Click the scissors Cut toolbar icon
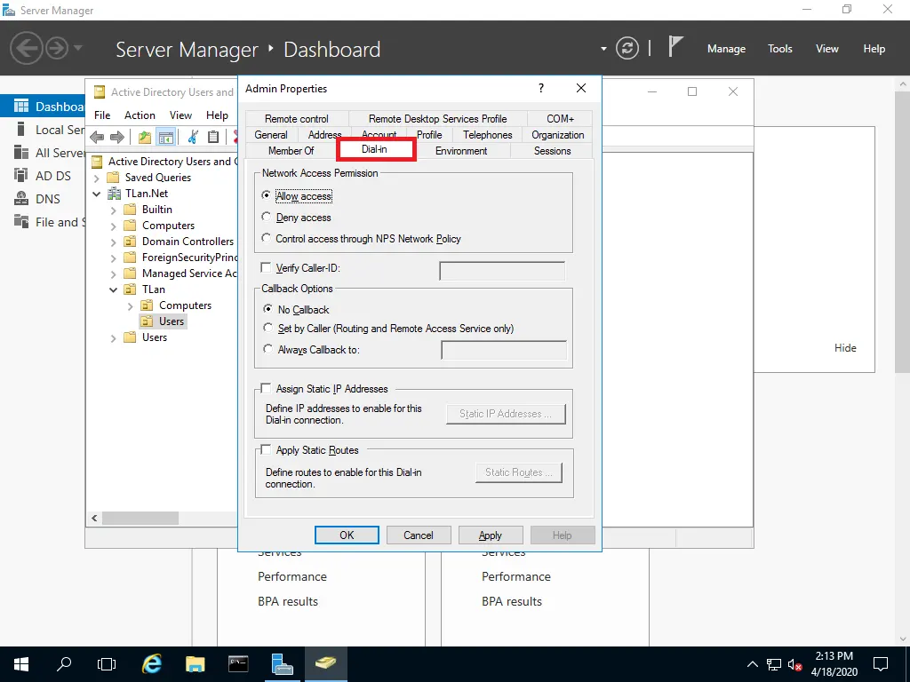The image size is (910, 682). coord(193,137)
